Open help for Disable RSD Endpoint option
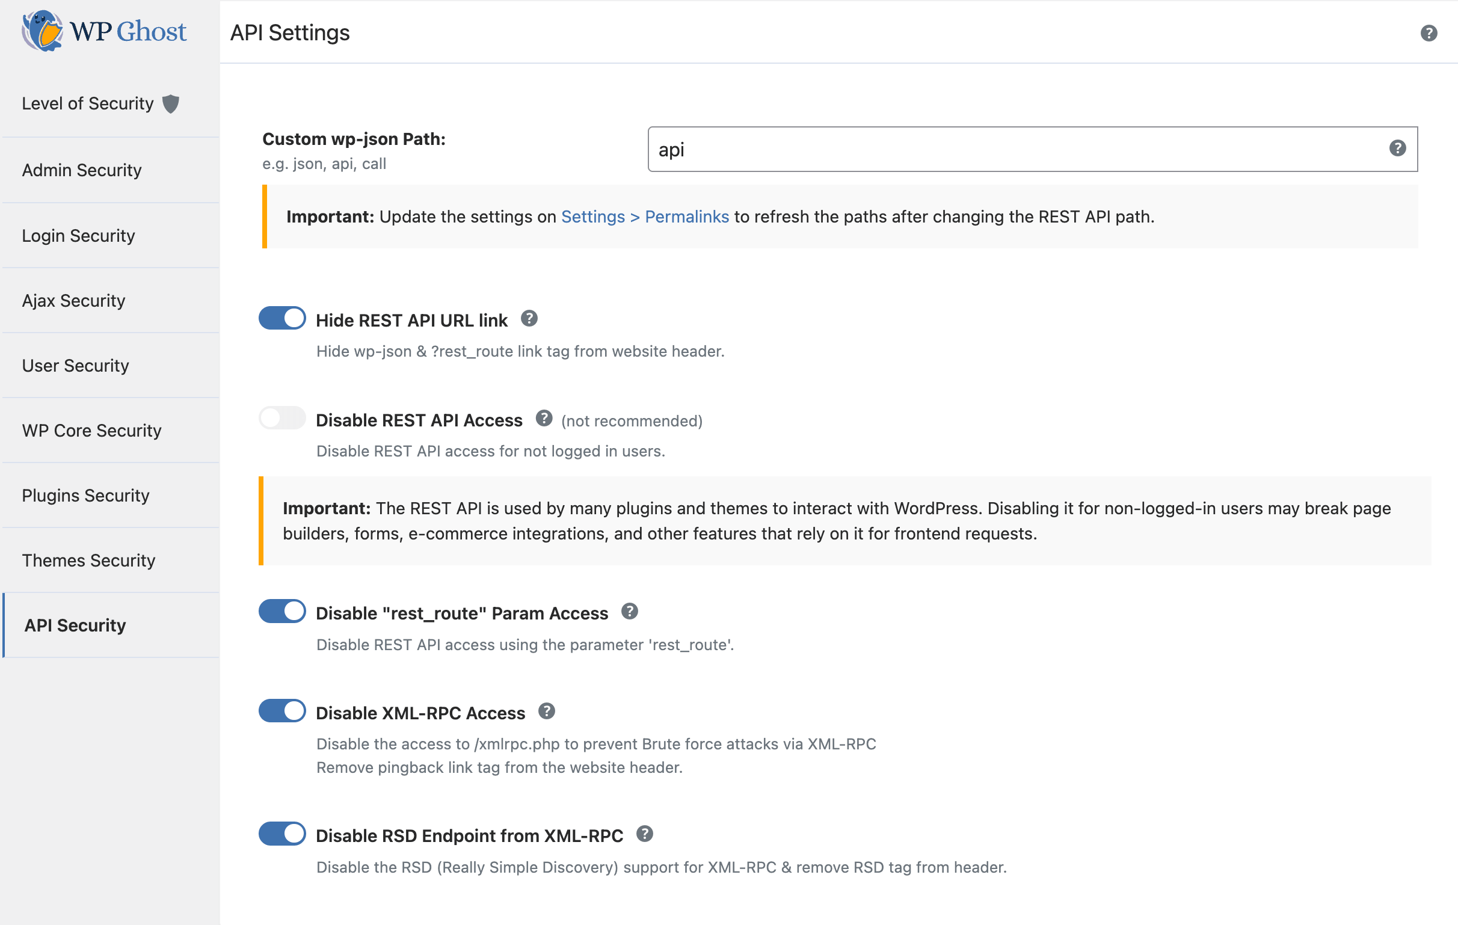 [x=645, y=834]
